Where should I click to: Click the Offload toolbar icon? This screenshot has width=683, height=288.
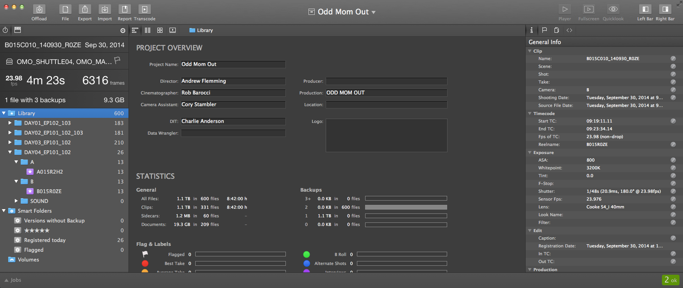39,9
